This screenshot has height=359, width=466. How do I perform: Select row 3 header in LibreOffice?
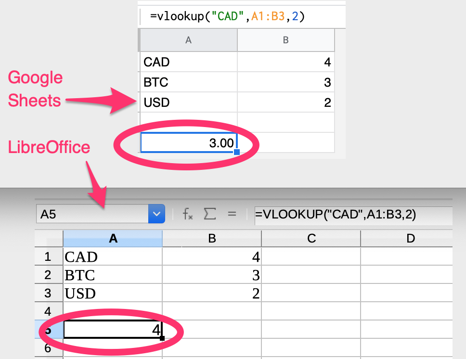click(49, 293)
